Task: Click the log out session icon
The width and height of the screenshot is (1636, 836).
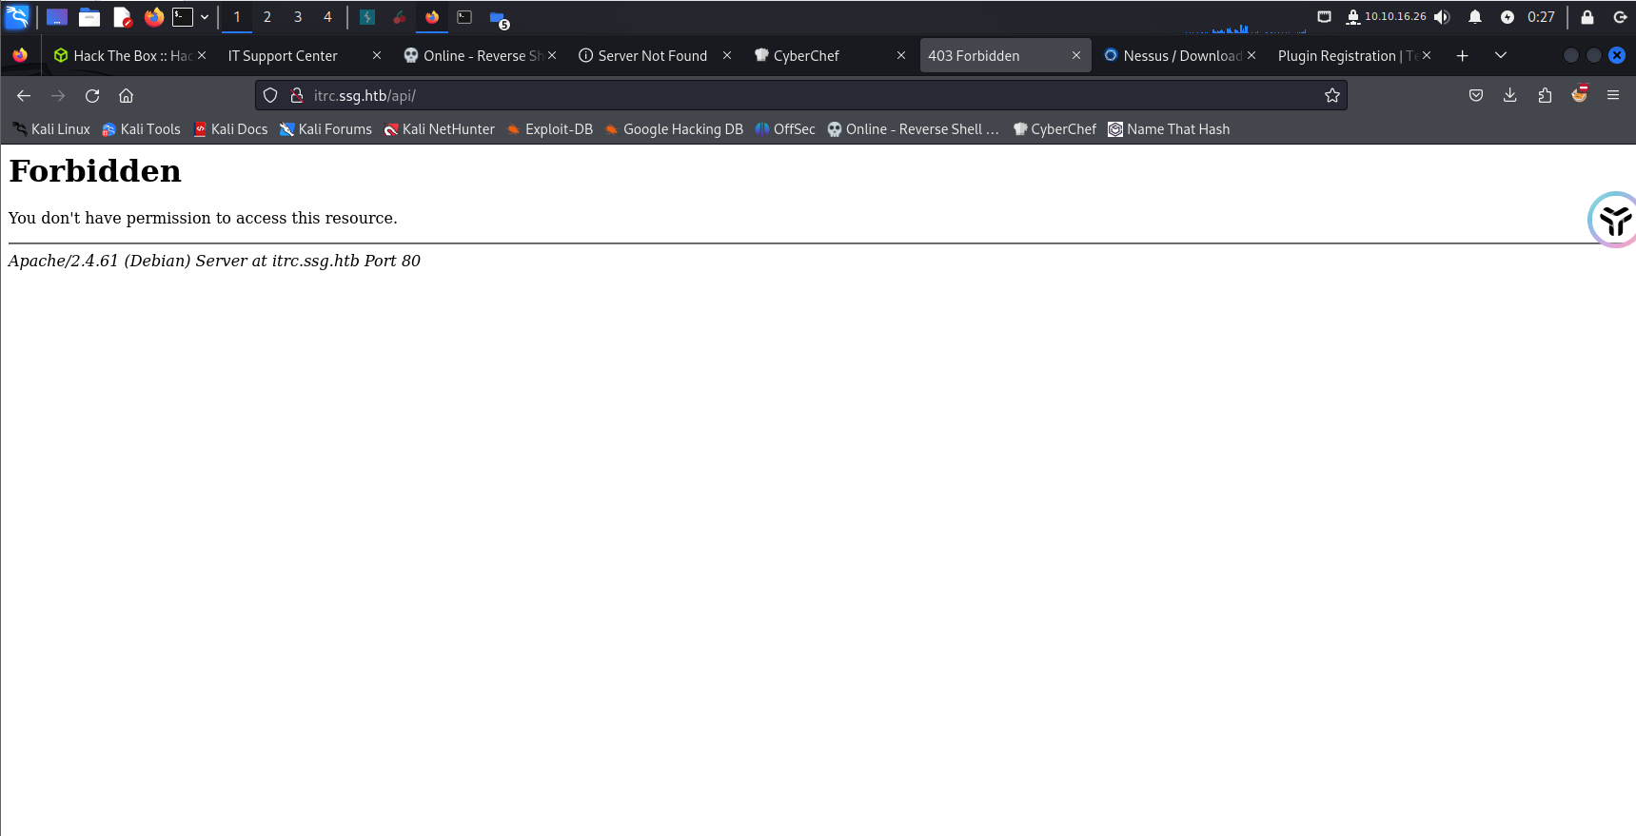Action: [x=1620, y=17]
